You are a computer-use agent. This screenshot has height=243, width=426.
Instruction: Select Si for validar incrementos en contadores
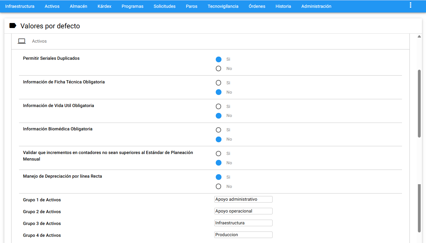[219, 153]
